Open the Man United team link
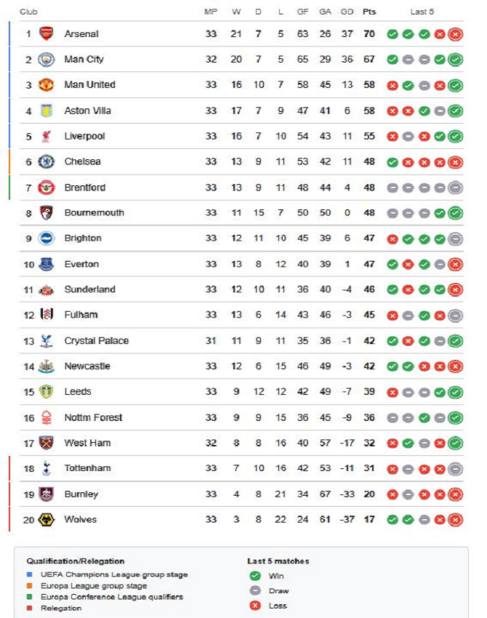The image size is (487, 618). [89, 85]
